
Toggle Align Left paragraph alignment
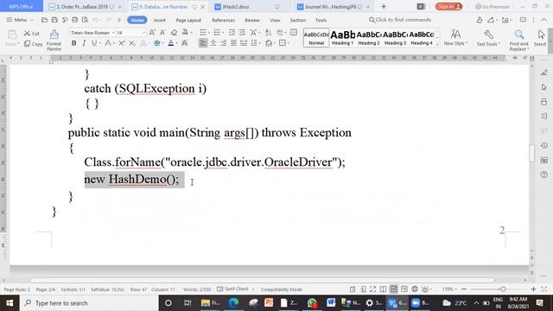click(203, 43)
